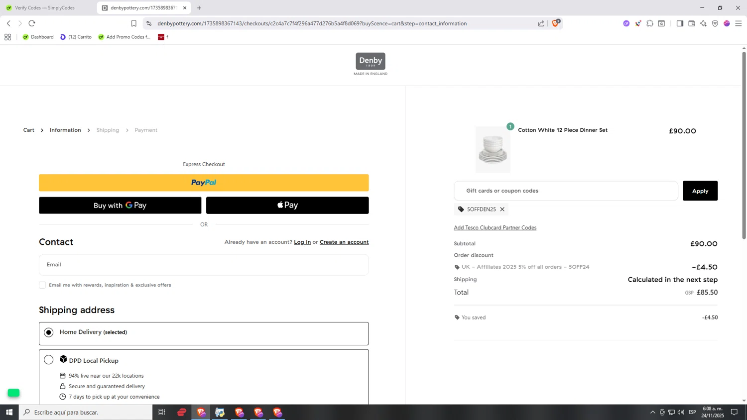Open the extensions puzzle icon
747x420 pixels.
click(x=650, y=23)
